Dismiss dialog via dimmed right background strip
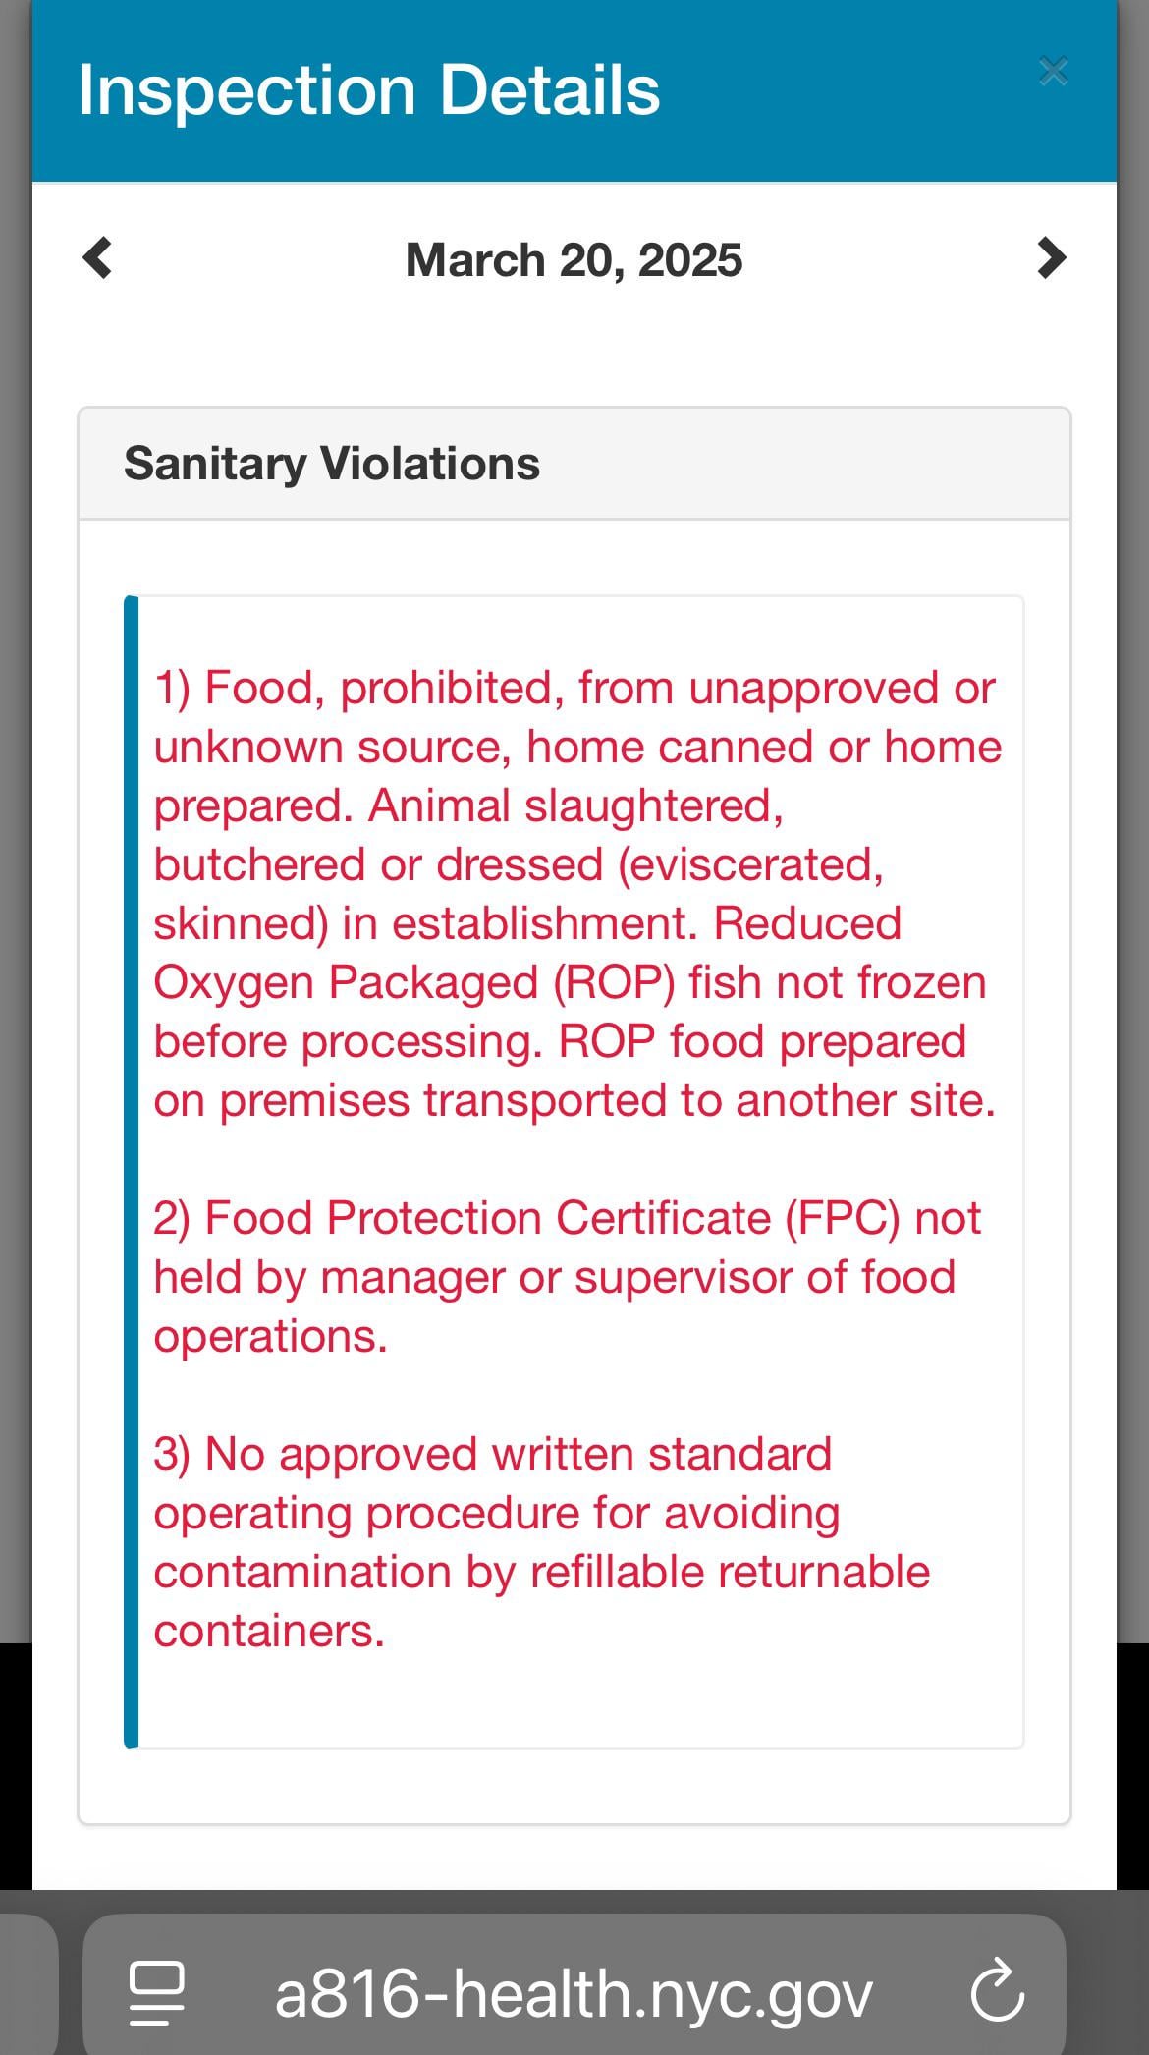This screenshot has width=1149, height=2055. tap(1132, 786)
